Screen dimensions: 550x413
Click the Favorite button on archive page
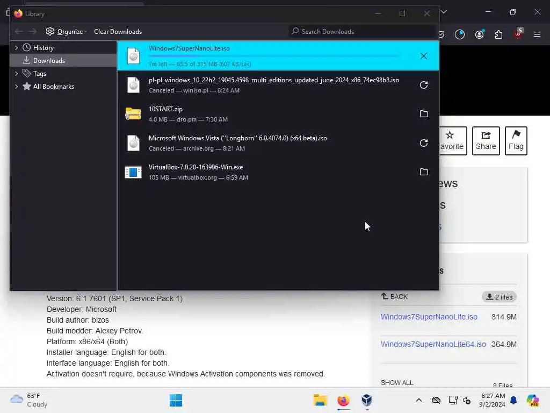click(452, 141)
